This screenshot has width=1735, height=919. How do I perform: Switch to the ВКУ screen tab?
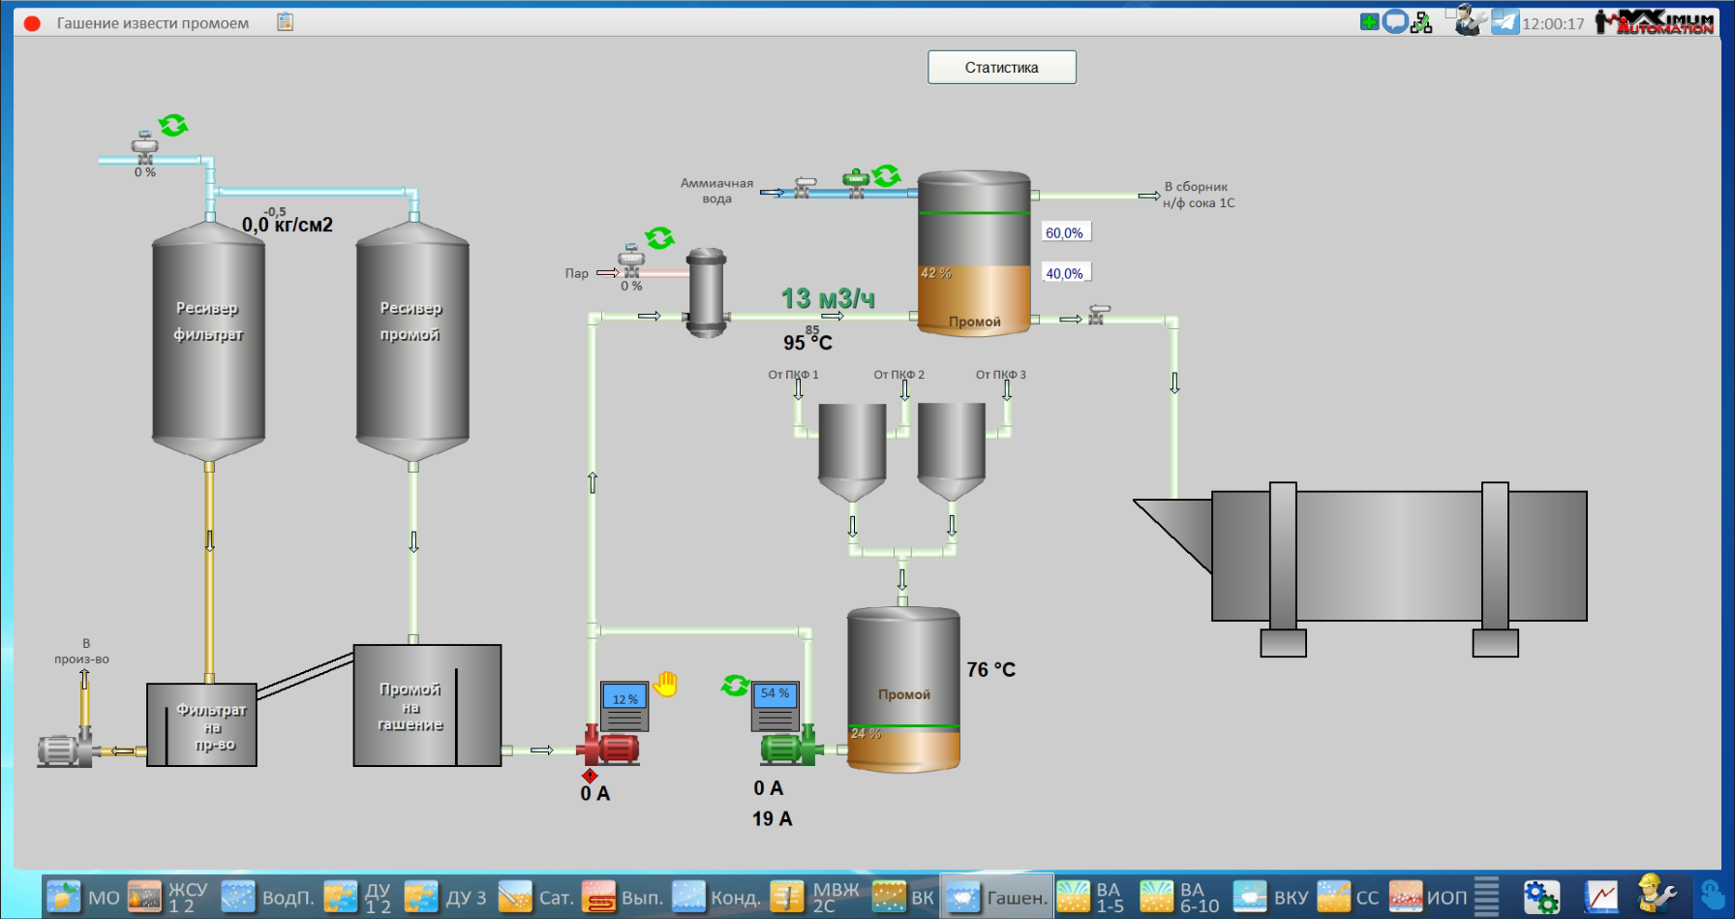tap(1270, 898)
